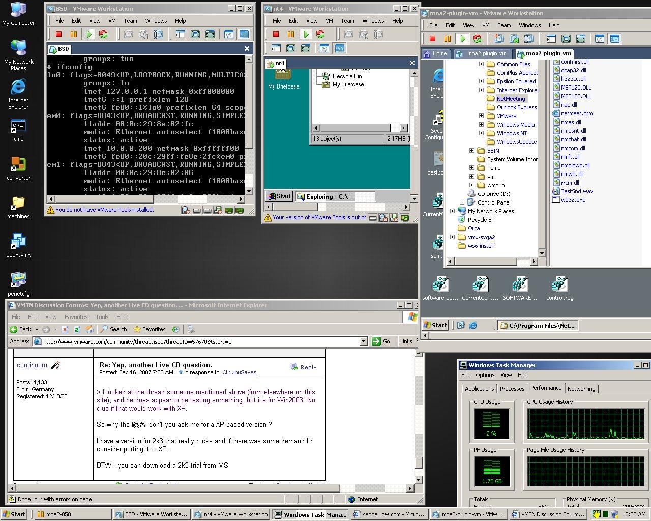Click green Power On icon in moa2-plugin-vm toolbar
Viewport: 651px width, 521px height.
(x=462, y=39)
